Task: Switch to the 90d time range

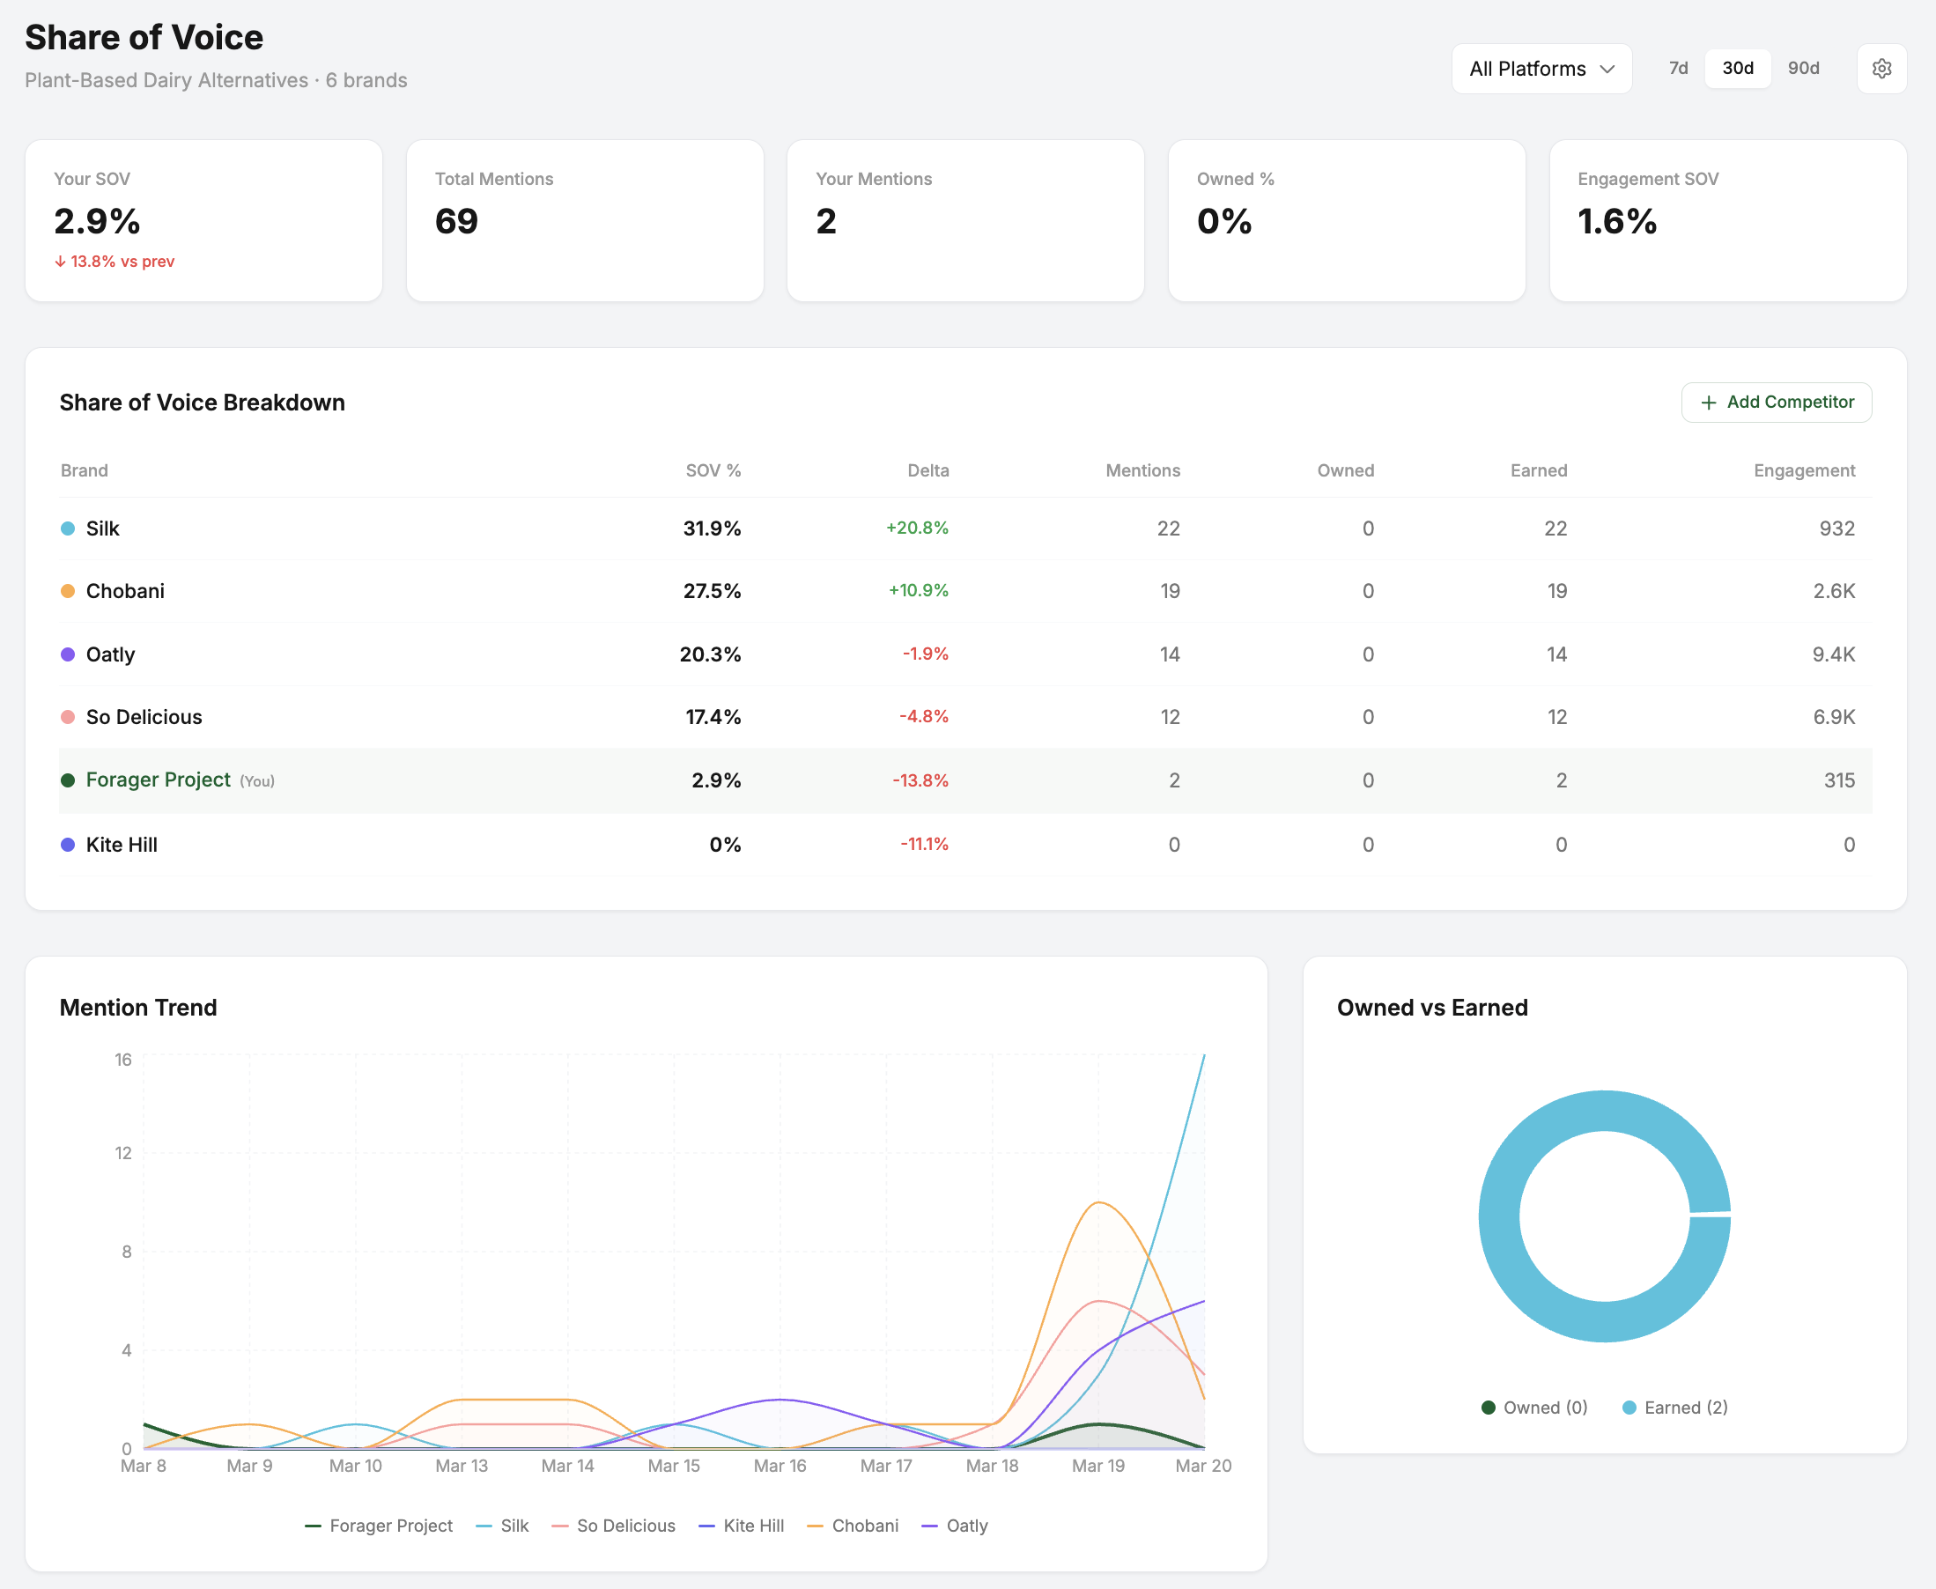Action: [1802, 69]
